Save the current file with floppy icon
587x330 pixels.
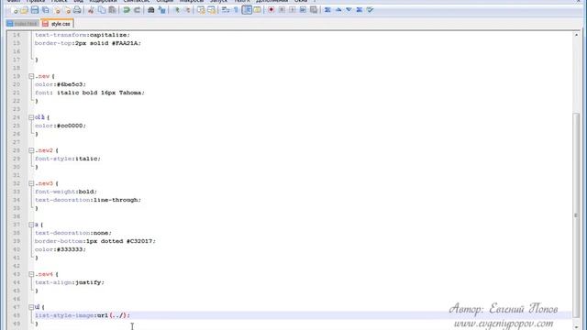(x=35, y=10)
